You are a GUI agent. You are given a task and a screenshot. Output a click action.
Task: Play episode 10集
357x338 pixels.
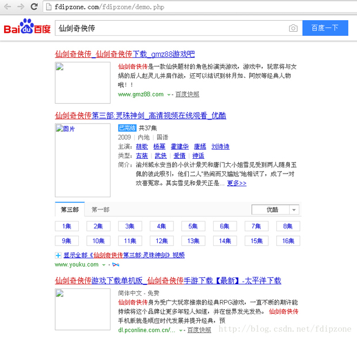[98, 241]
